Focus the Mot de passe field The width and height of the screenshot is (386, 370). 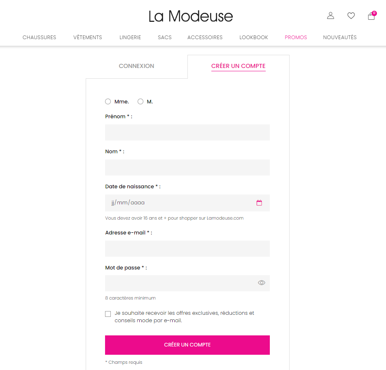pos(187,283)
